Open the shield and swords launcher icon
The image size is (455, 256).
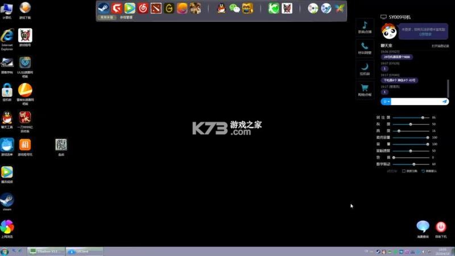pyautogui.click(x=287, y=8)
